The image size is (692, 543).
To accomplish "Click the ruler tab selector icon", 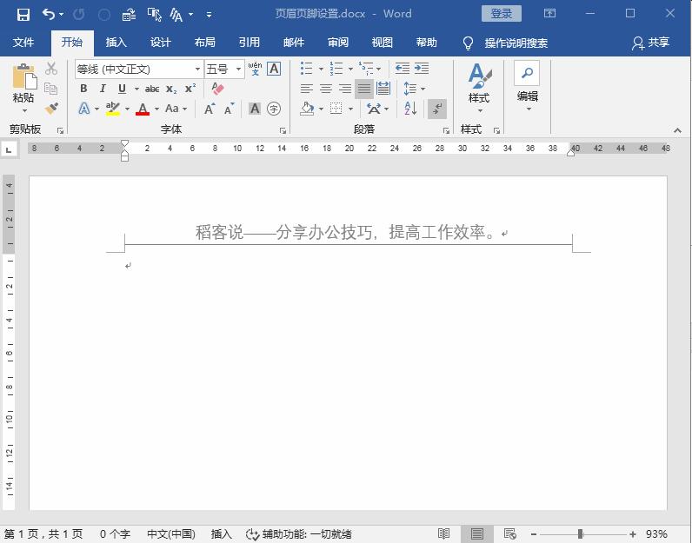I will click(x=9, y=150).
